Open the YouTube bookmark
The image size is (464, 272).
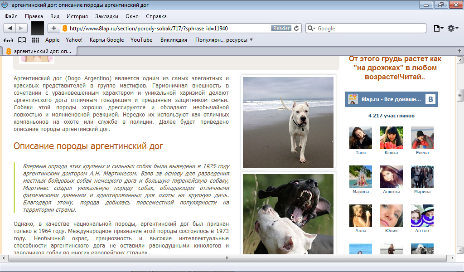pos(141,39)
